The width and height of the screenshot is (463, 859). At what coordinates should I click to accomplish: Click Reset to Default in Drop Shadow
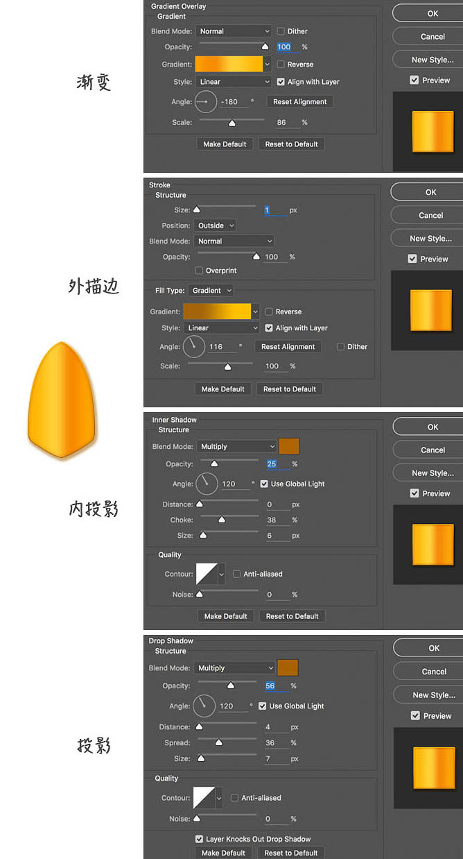(x=291, y=853)
